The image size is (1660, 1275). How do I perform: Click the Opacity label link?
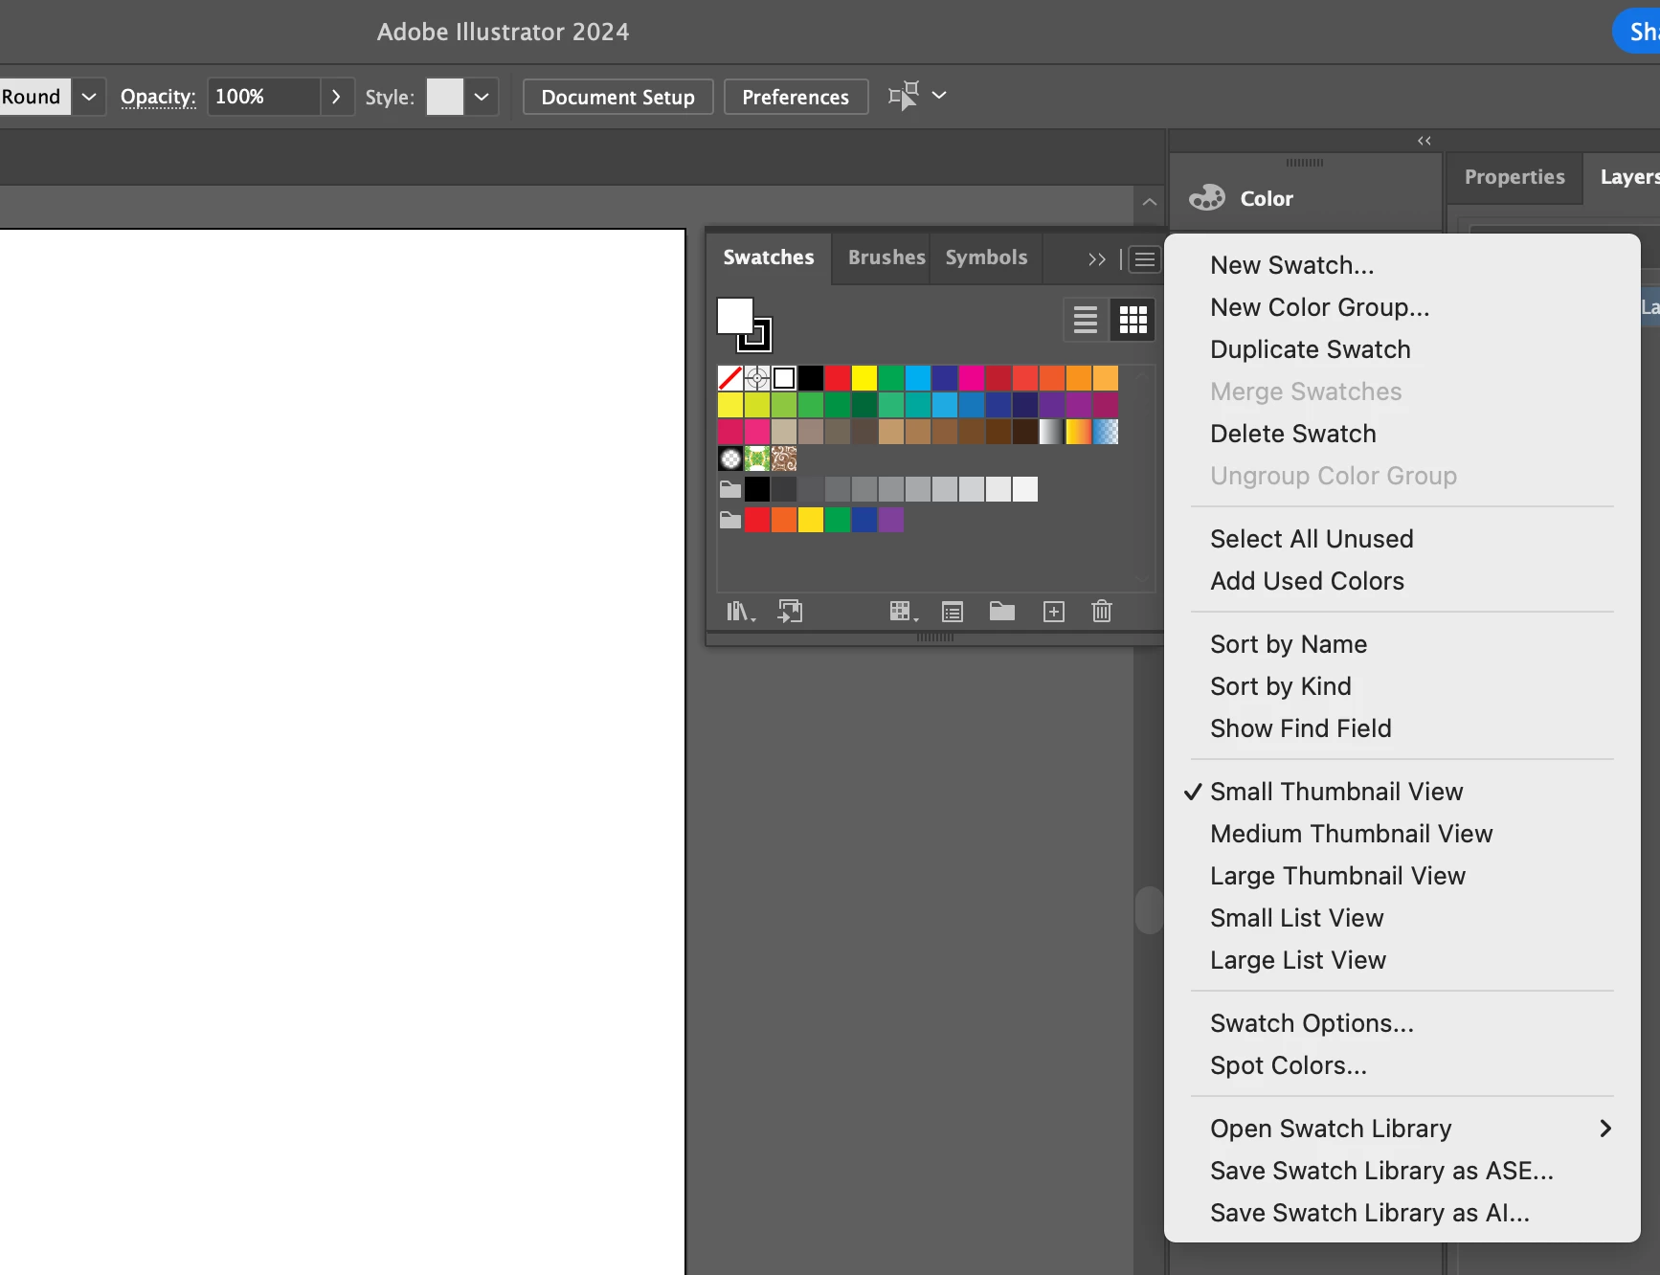pos(158,97)
